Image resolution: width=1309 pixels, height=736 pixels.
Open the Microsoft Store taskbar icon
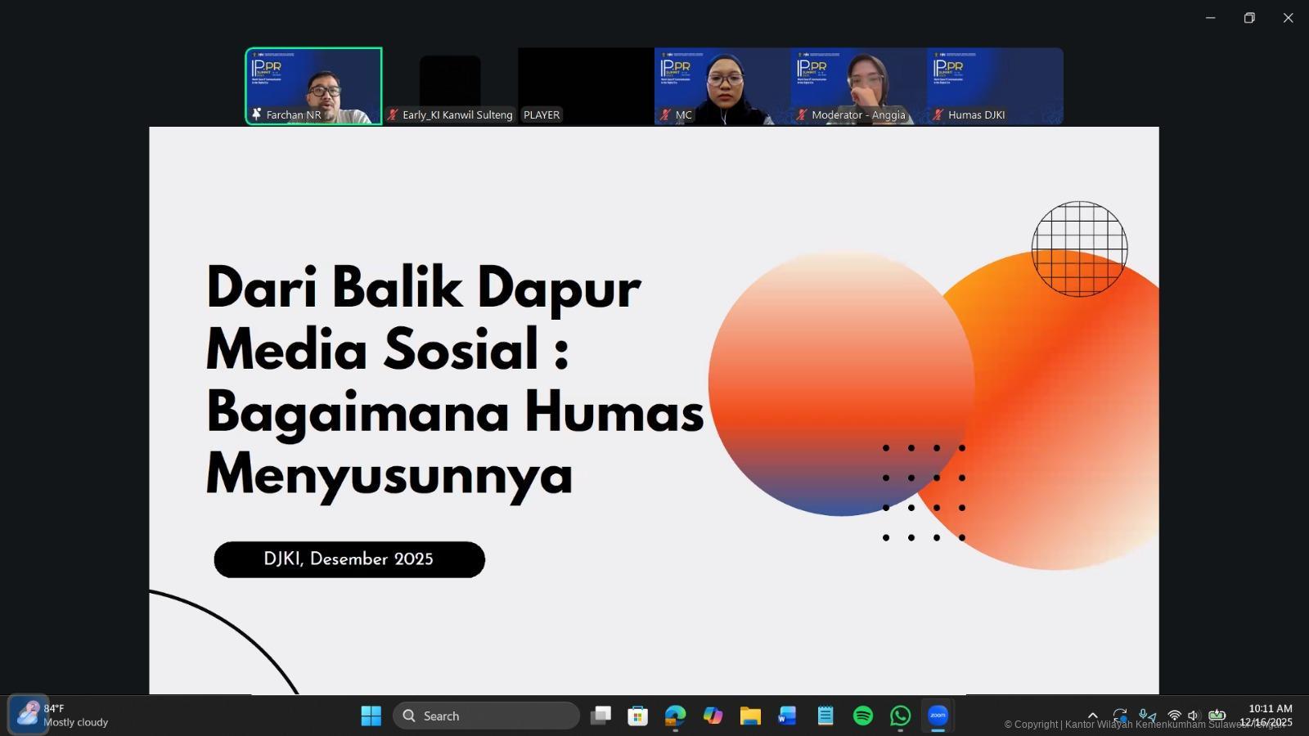click(637, 716)
